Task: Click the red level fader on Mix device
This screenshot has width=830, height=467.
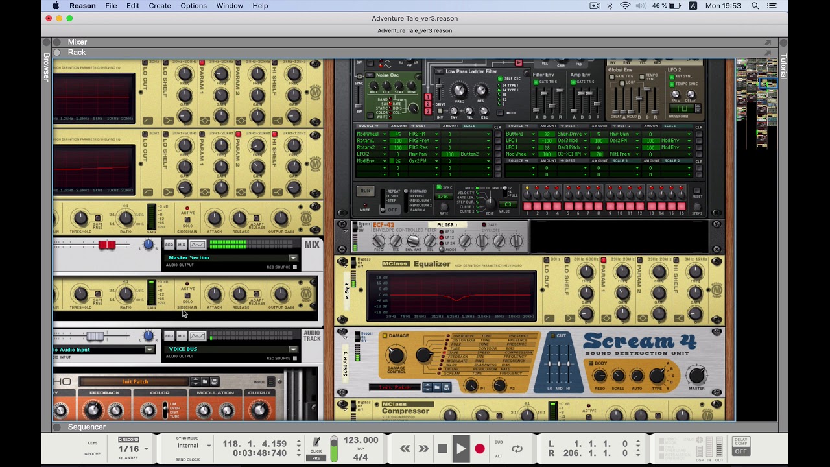Action: click(107, 245)
